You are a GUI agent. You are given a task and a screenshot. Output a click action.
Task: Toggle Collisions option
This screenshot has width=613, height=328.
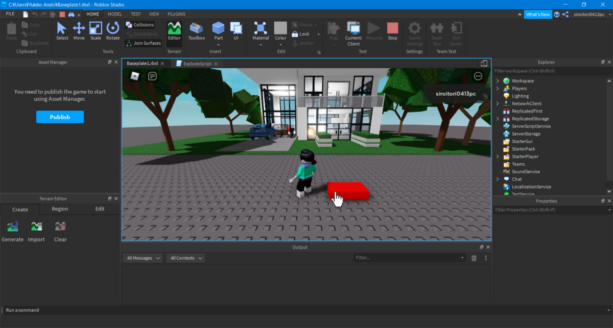[140, 25]
